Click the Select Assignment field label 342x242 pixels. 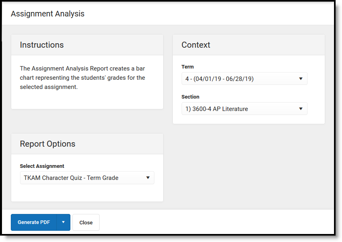coord(42,166)
